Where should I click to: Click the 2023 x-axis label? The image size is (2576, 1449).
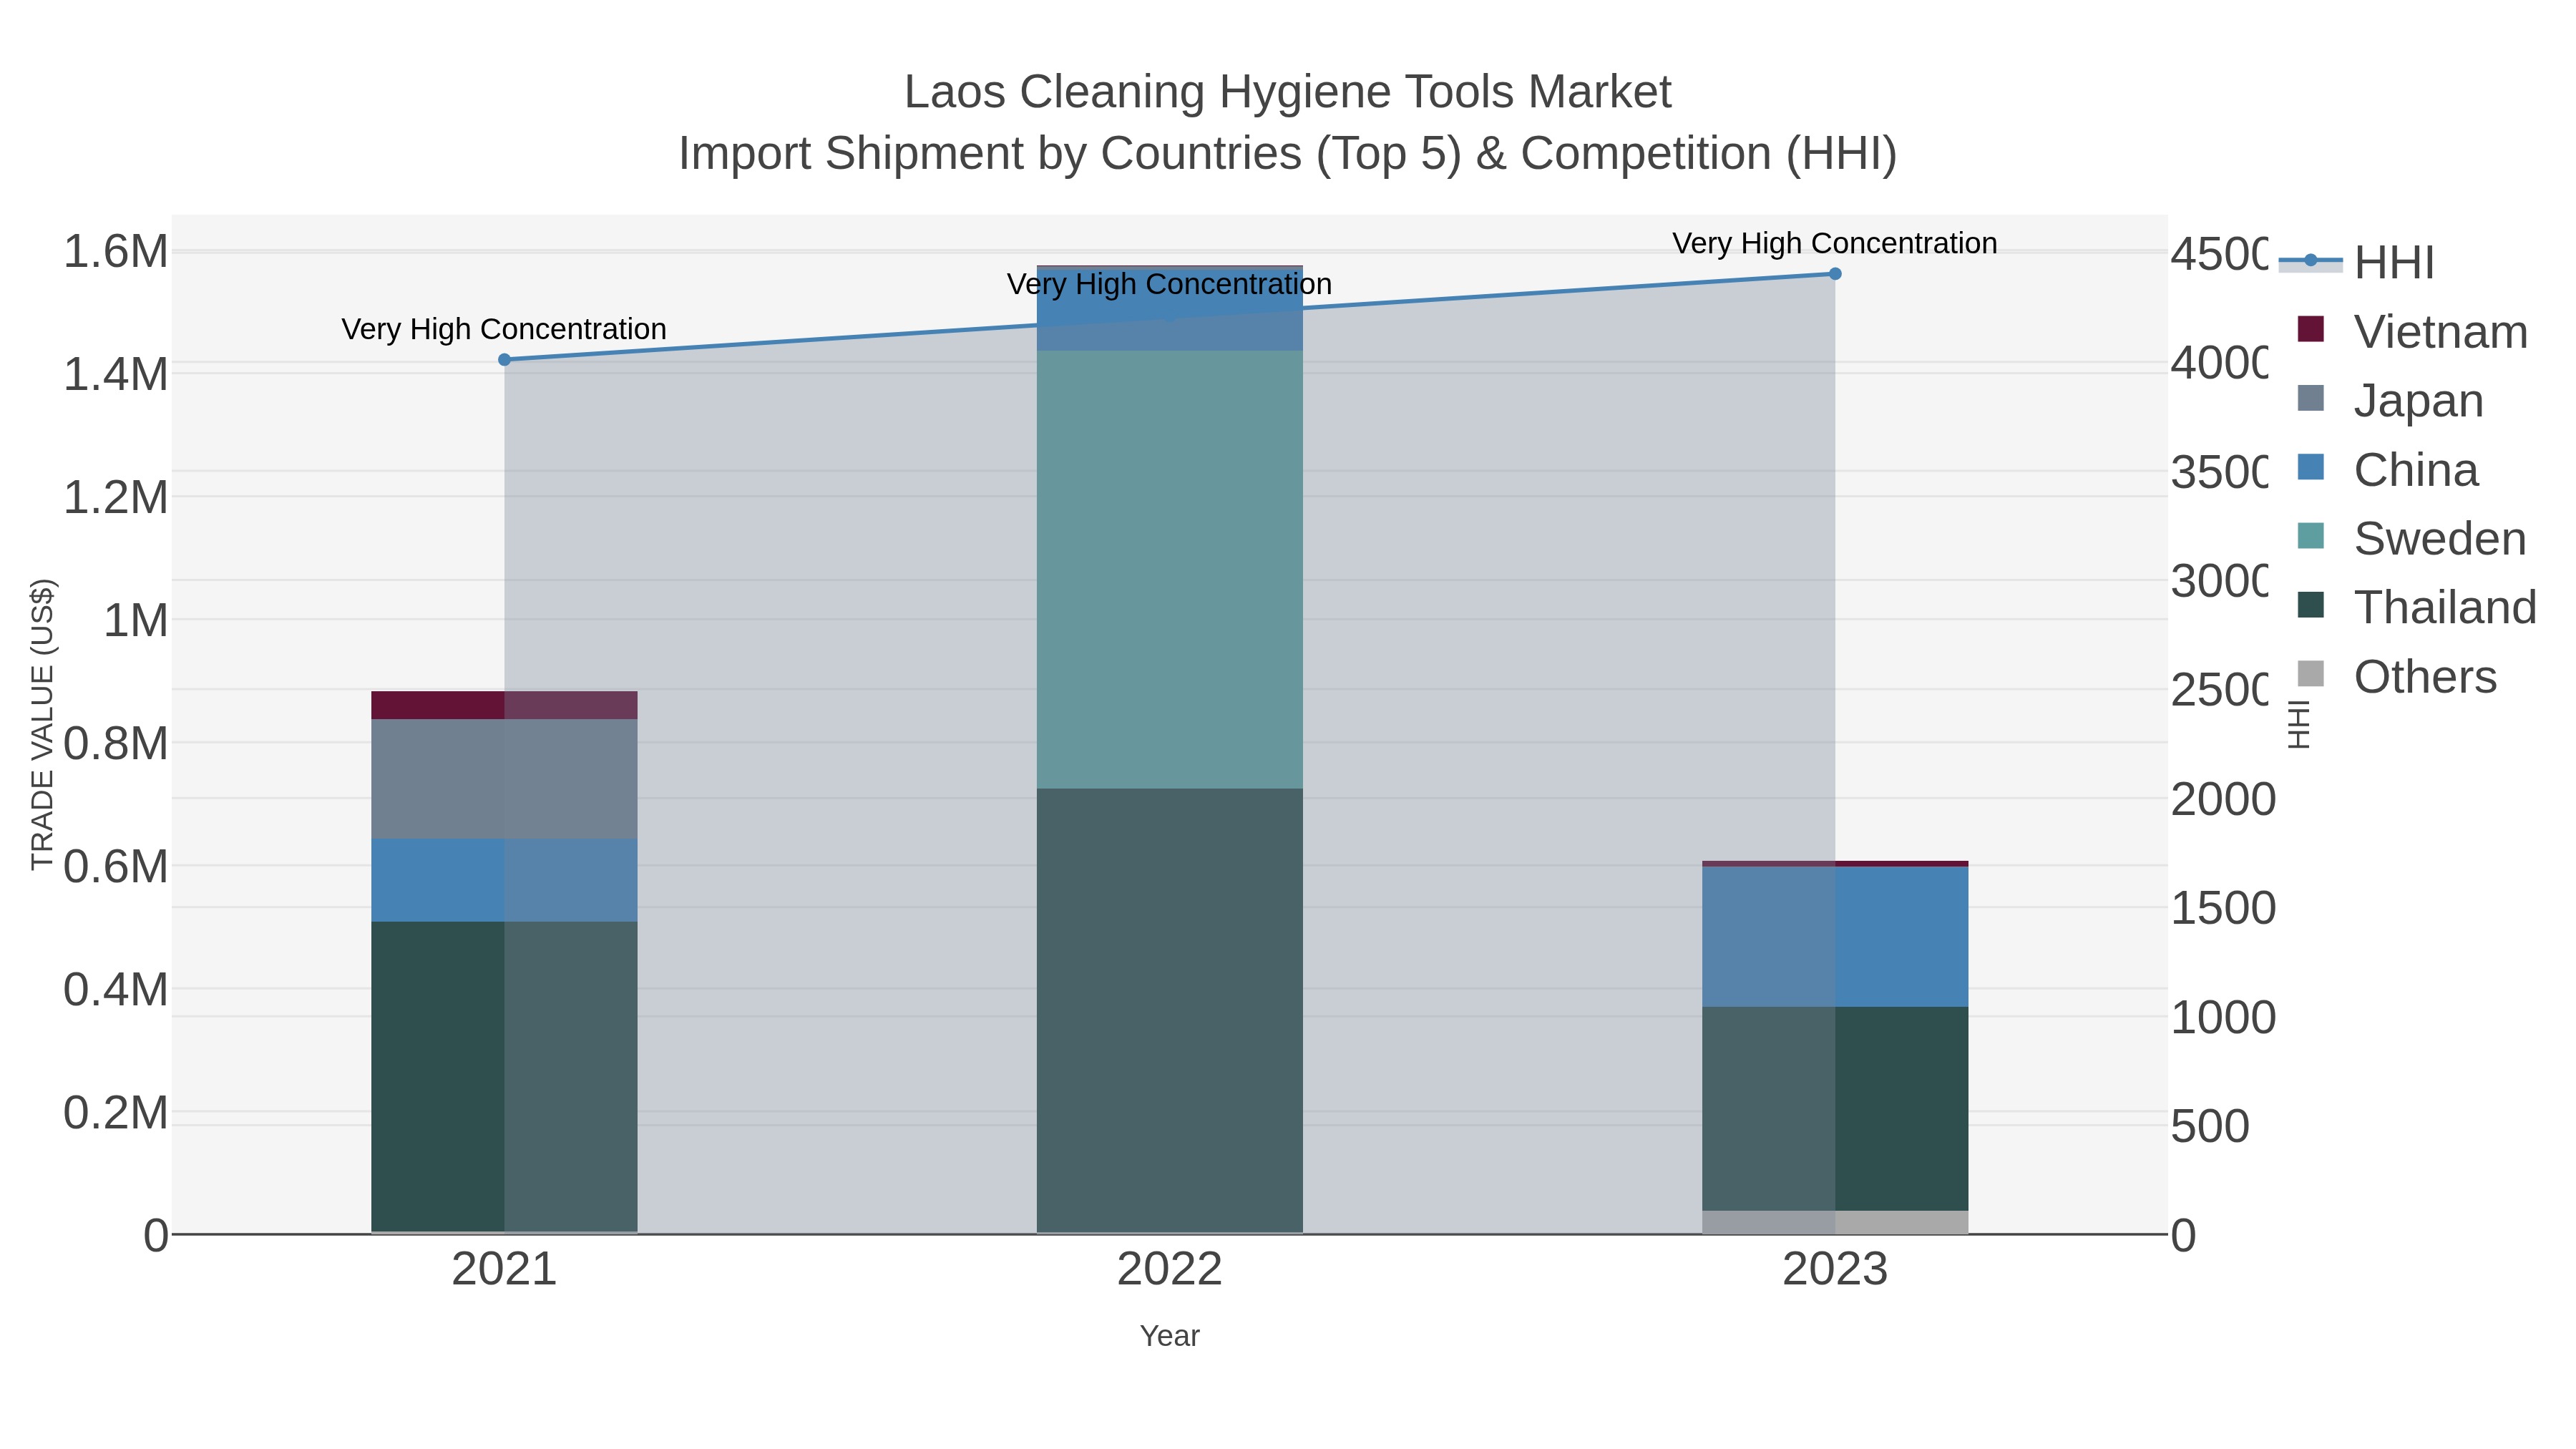pos(1835,1270)
